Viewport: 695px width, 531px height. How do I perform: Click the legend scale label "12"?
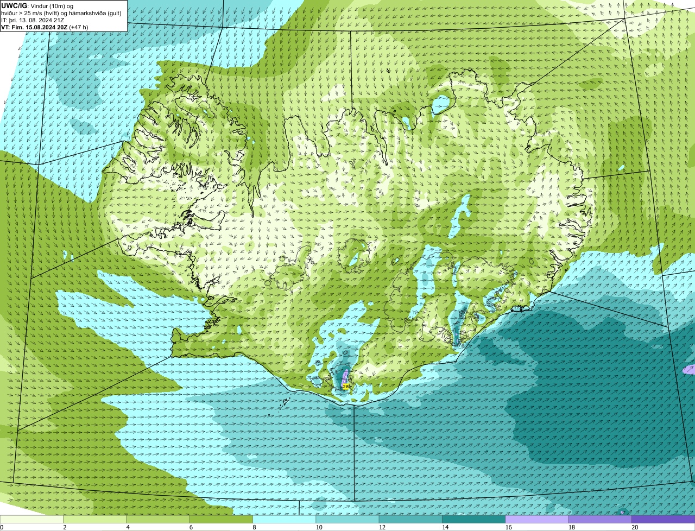(382, 527)
